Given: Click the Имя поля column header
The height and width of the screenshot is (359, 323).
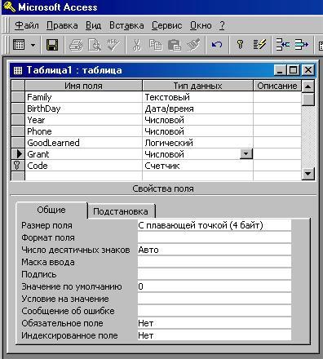Looking at the screenshot, I should tap(83, 86).
